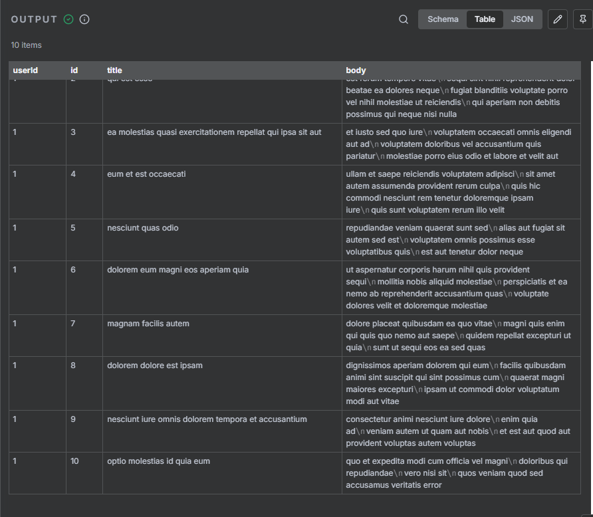Edit output using the pencil icon
The width and height of the screenshot is (593, 517).
[558, 19]
